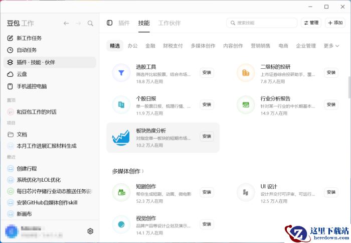Click the back arrow in sidebar header
This screenshot has width=351, height=243.
click(x=66, y=23)
